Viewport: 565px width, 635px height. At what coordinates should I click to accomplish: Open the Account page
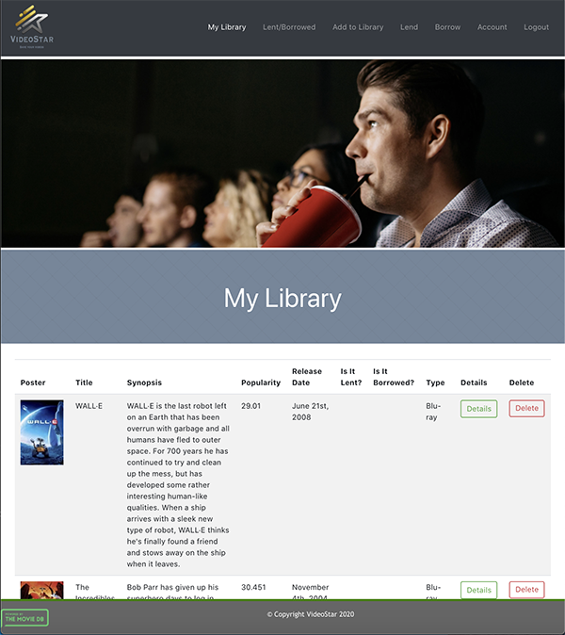[492, 27]
